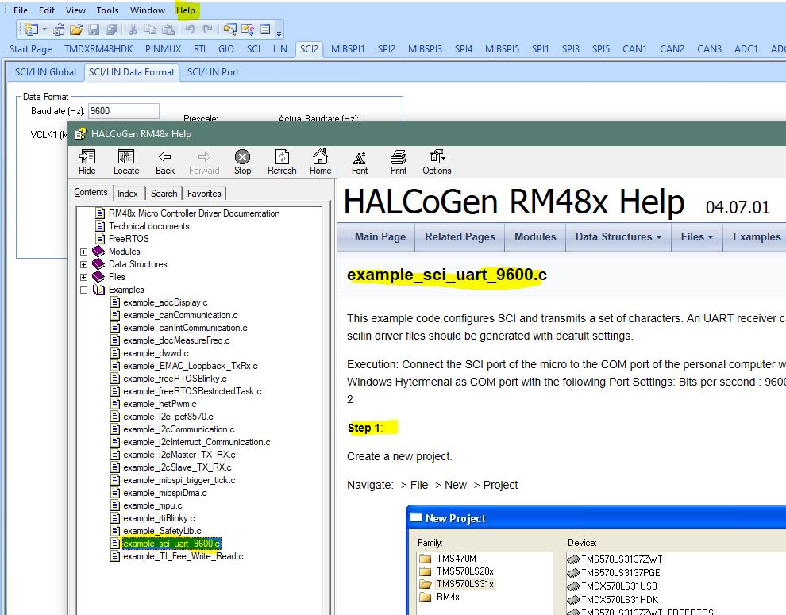The height and width of the screenshot is (615, 786).
Task: Click the Refresh icon in Help toolbar
Action: [282, 162]
